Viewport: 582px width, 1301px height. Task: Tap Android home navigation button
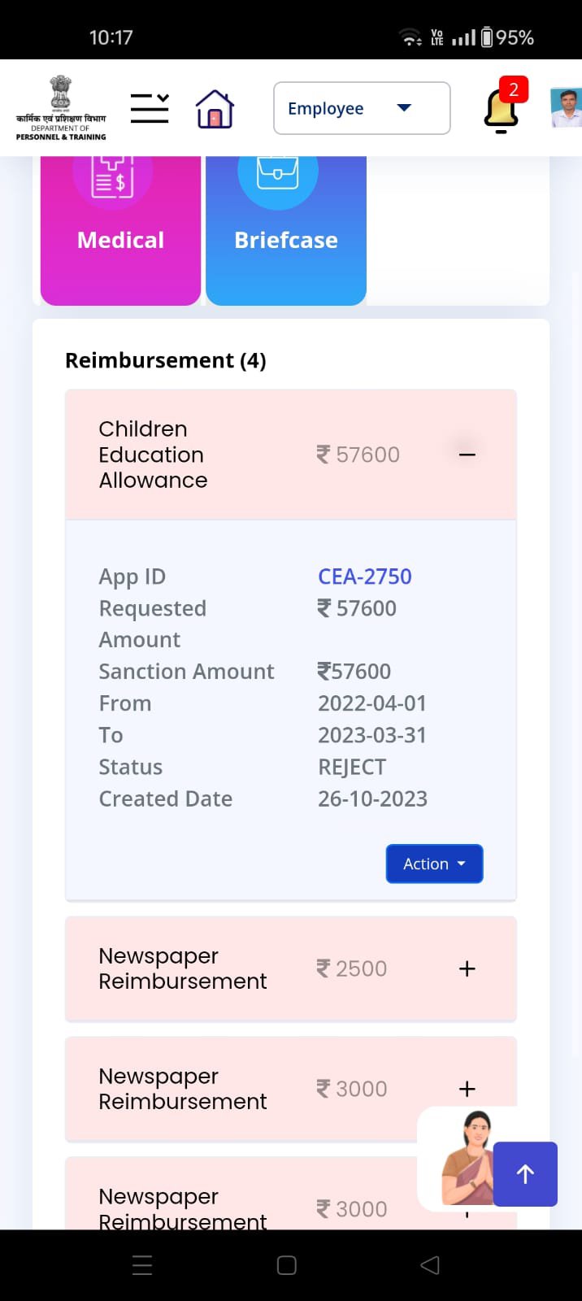coord(286,1265)
